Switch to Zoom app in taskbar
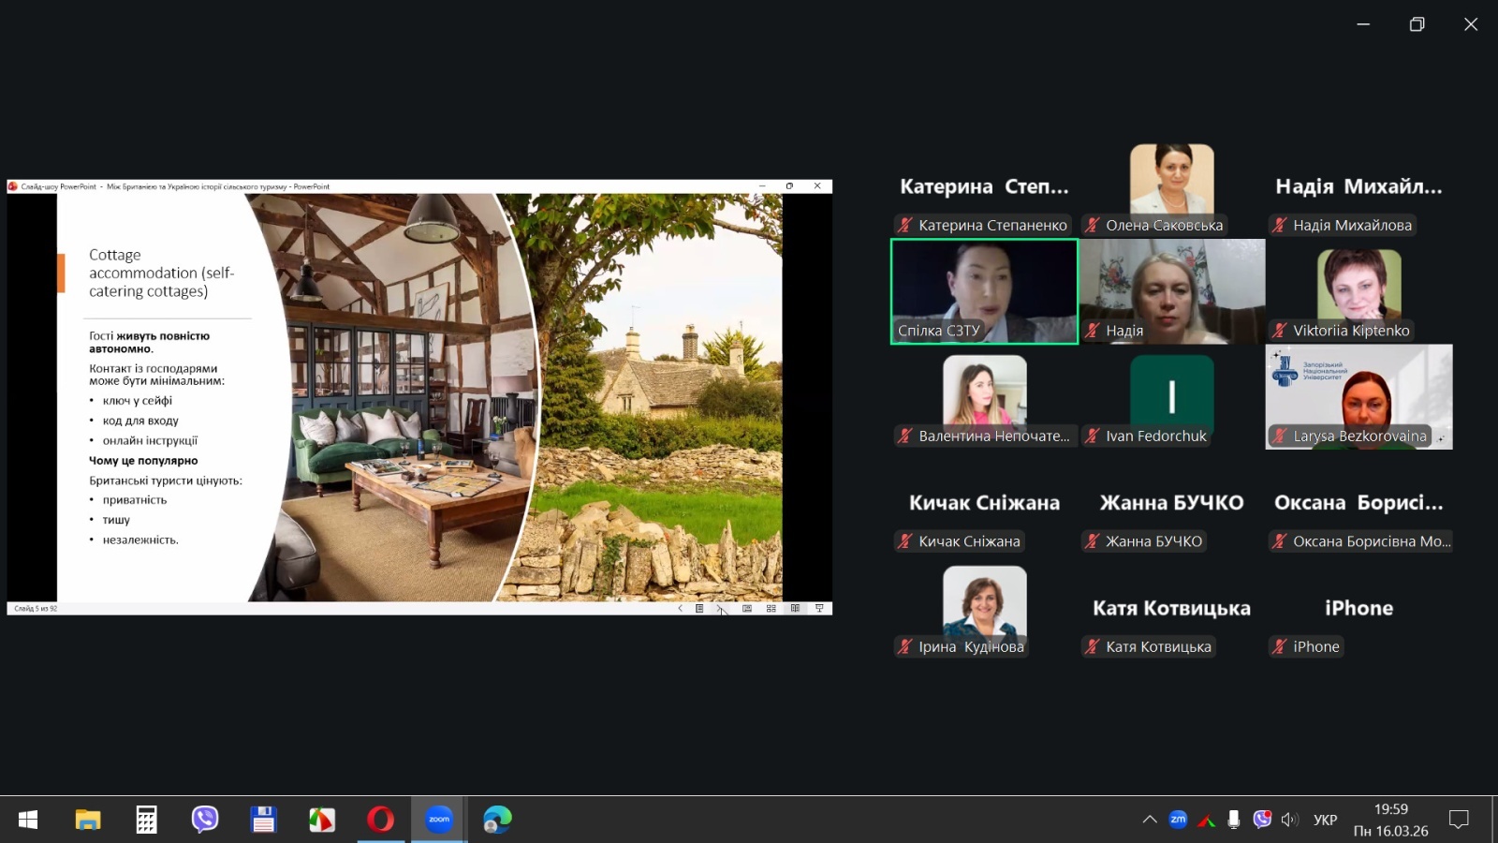This screenshot has width=1498, height=843. click(439, 820)
